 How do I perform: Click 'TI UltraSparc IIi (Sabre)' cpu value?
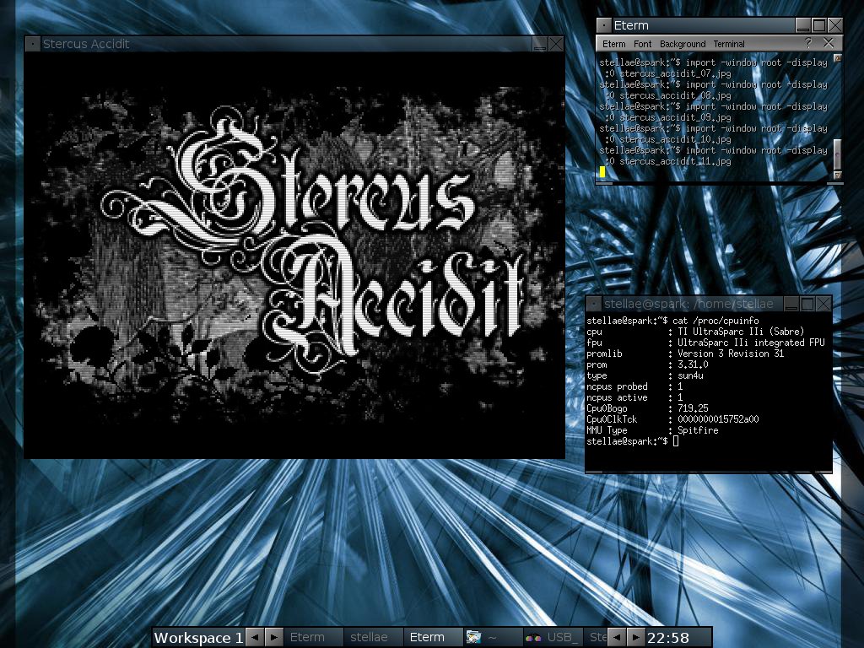point(741,332)
